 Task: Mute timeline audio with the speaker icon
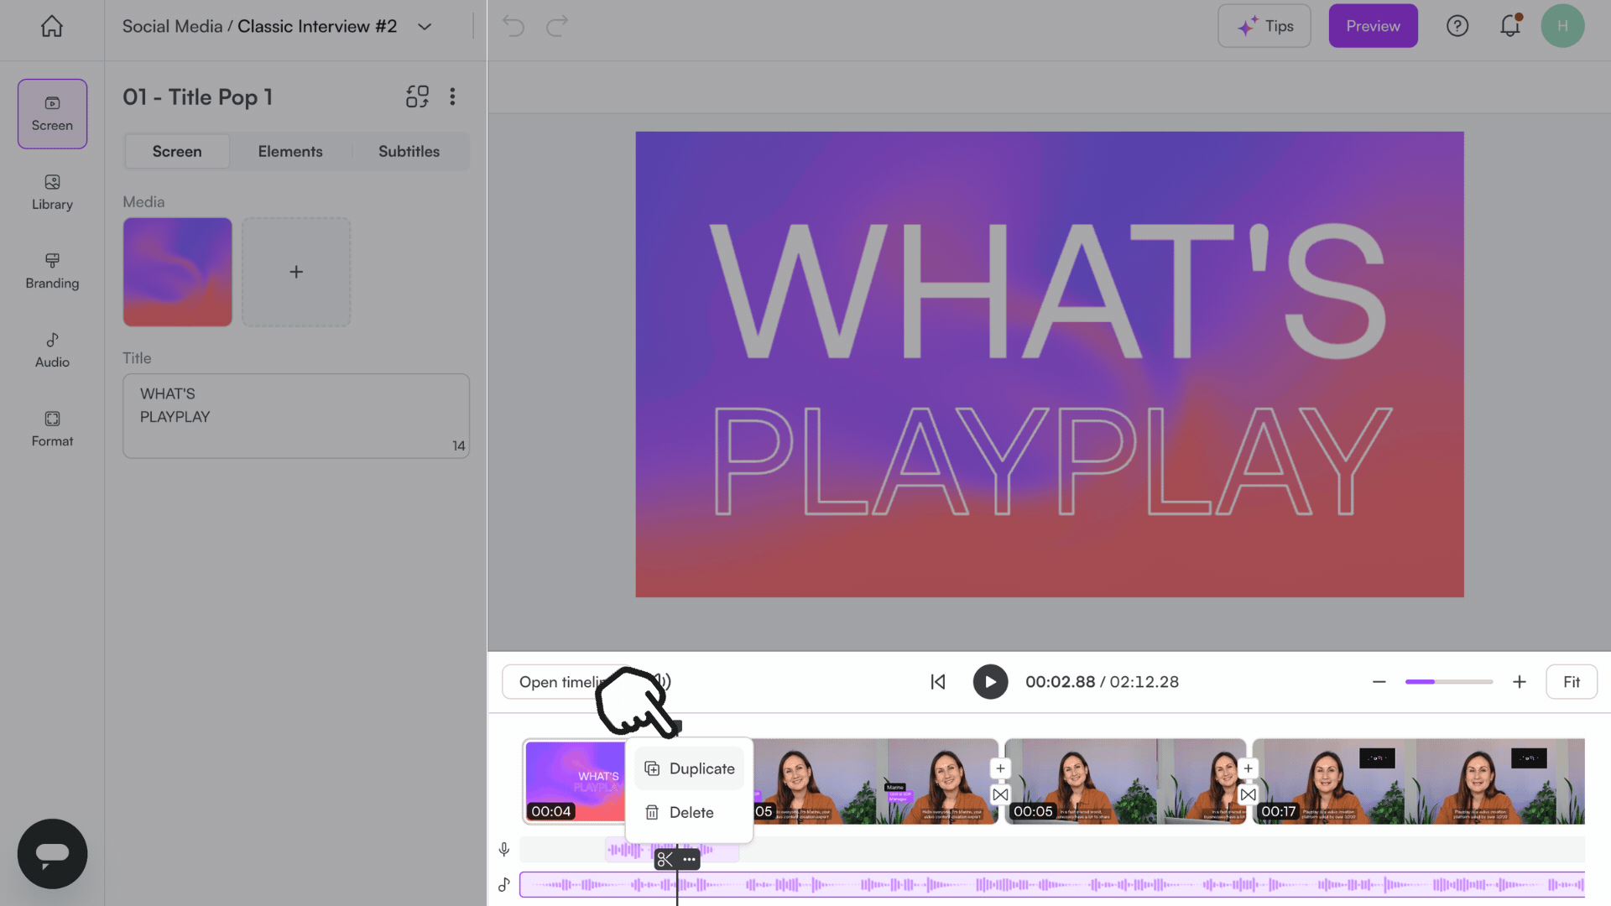coord(661,682)
